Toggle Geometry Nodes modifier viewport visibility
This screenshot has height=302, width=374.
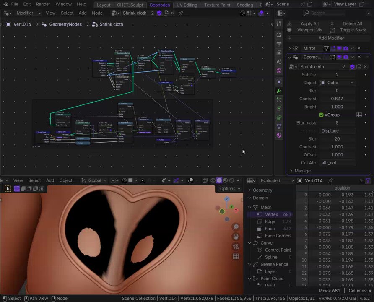click(x=339, y=57)
